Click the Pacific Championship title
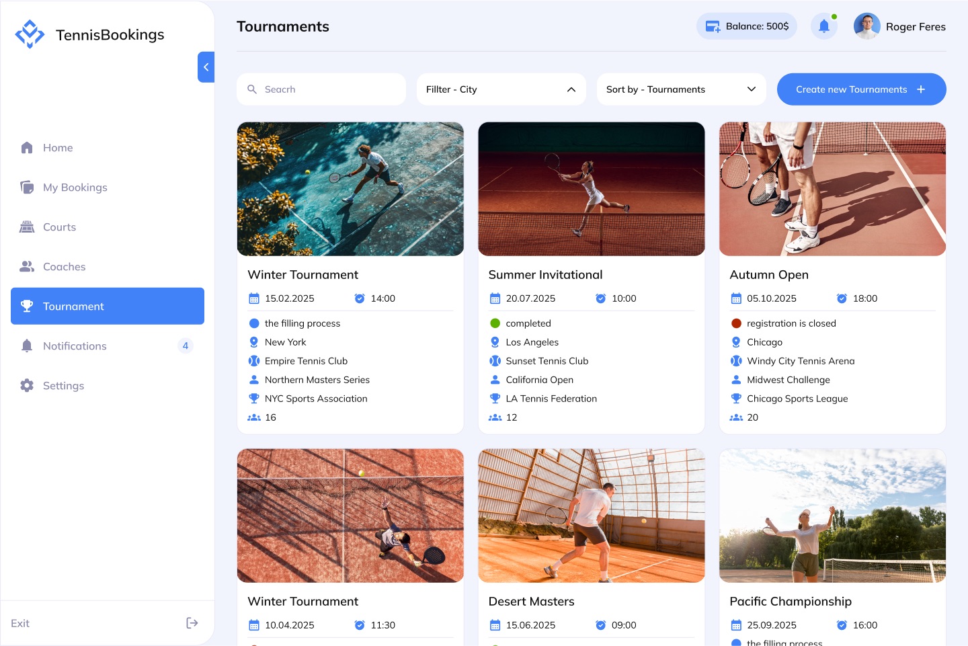 pyautogui.click(x=791, y=602)
